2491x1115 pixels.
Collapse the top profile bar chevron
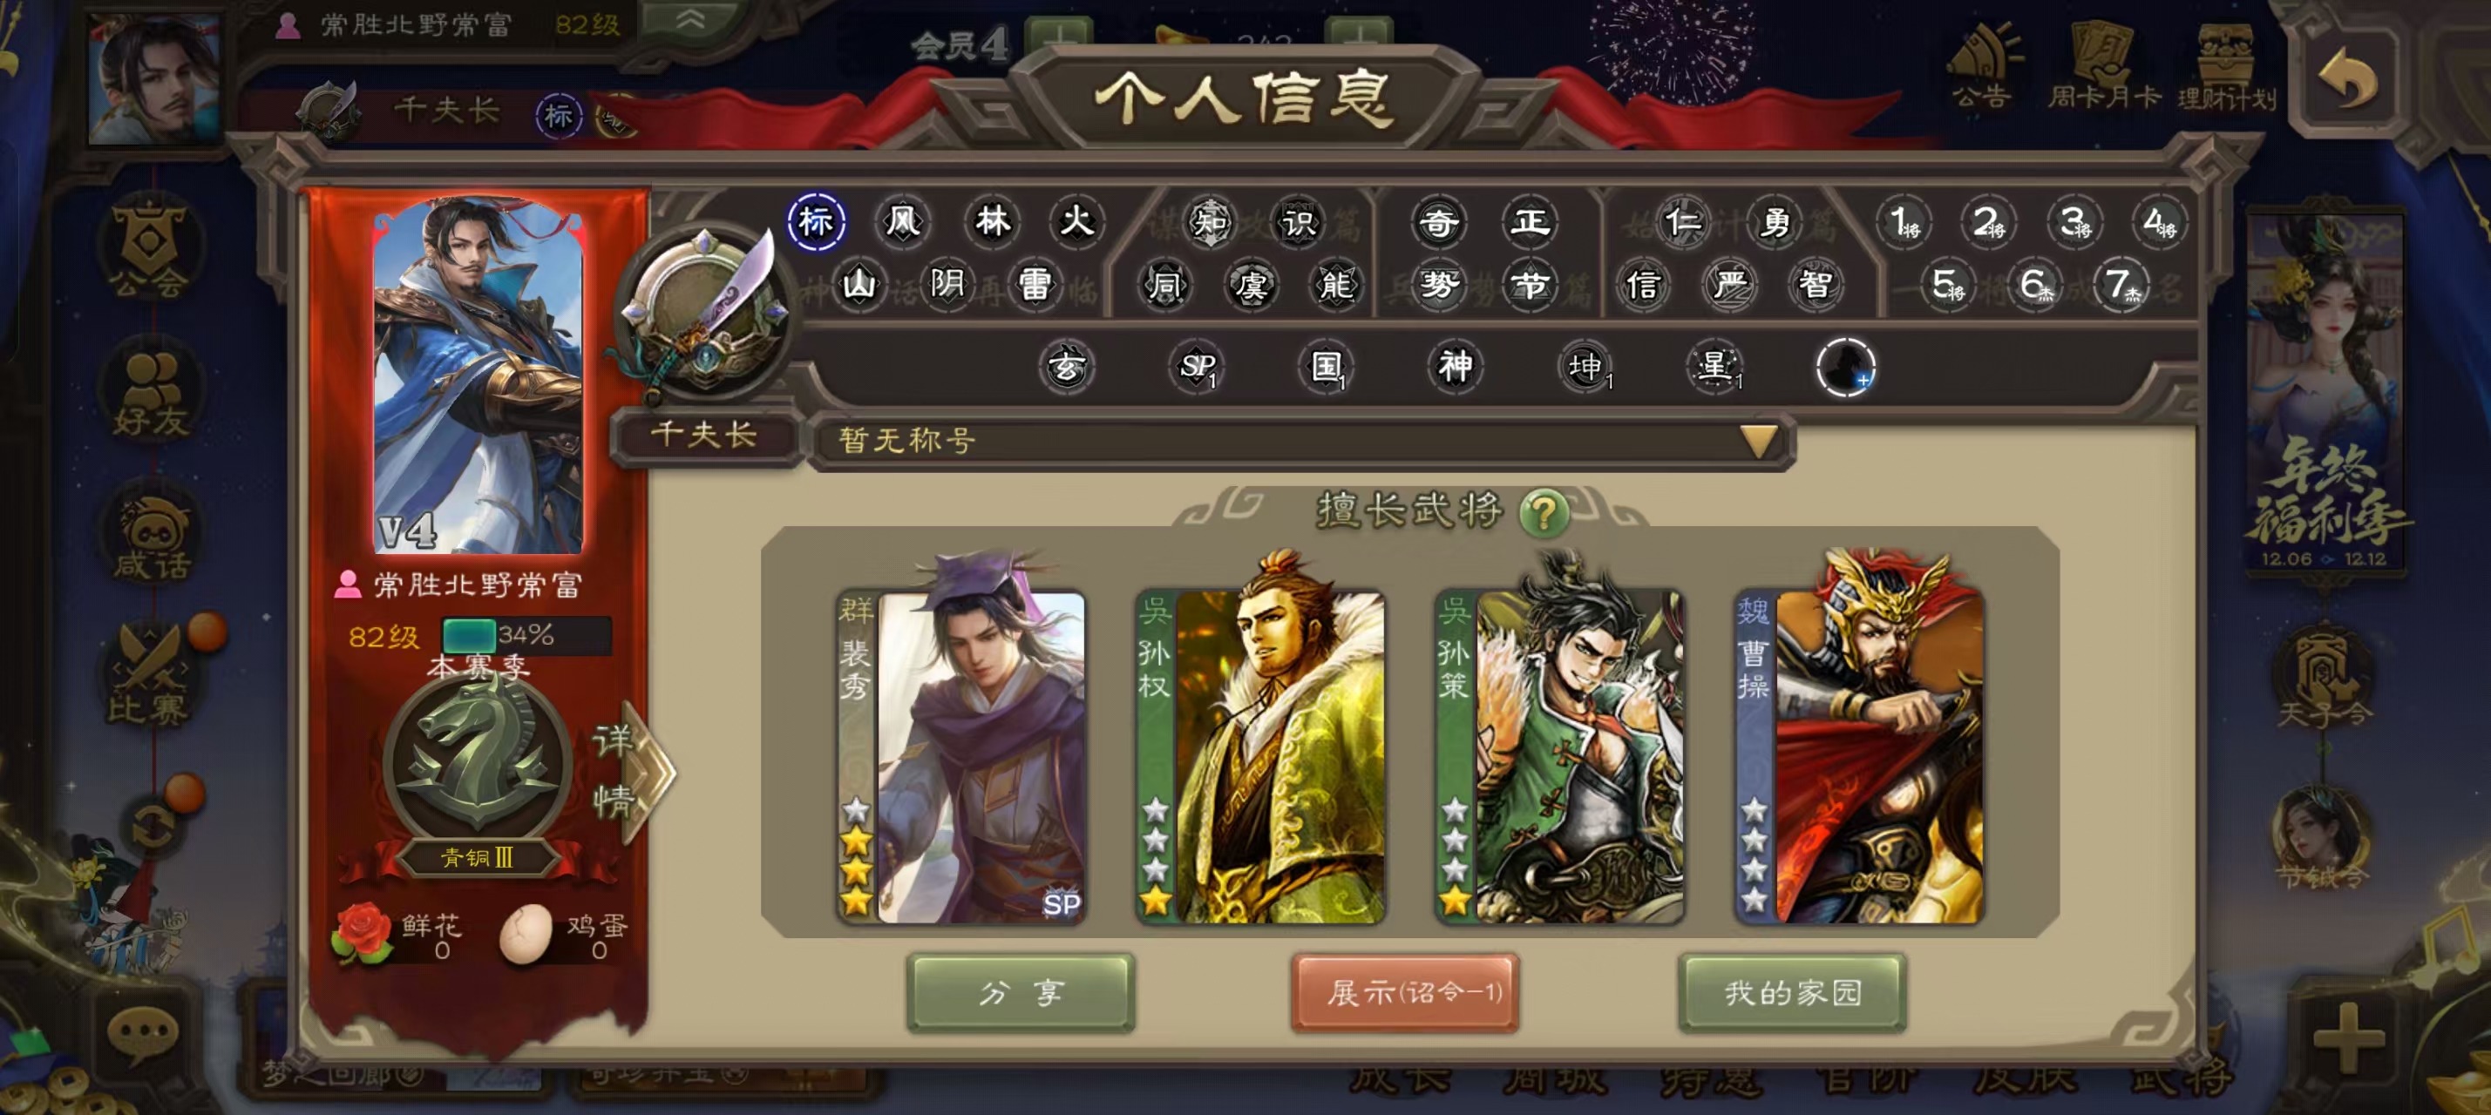(689, 21)
